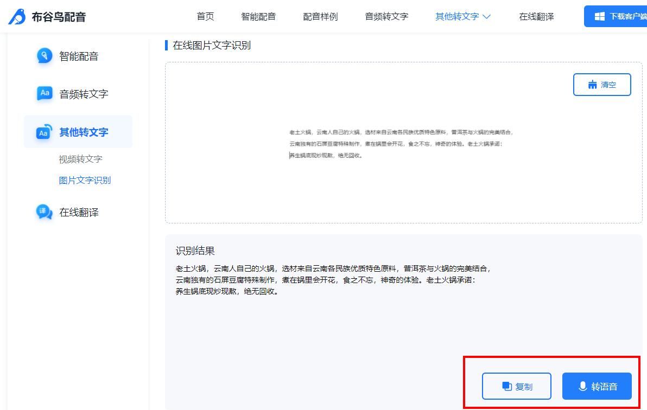Click the 复制 button label

(x=524, y=387)
